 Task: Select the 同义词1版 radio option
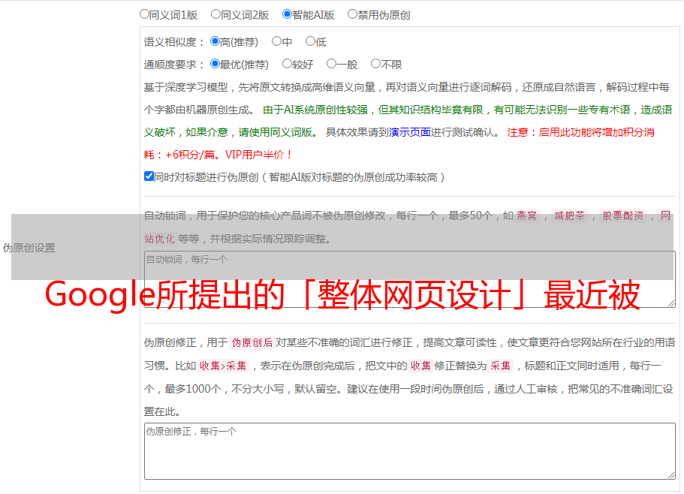coord(144,14)
